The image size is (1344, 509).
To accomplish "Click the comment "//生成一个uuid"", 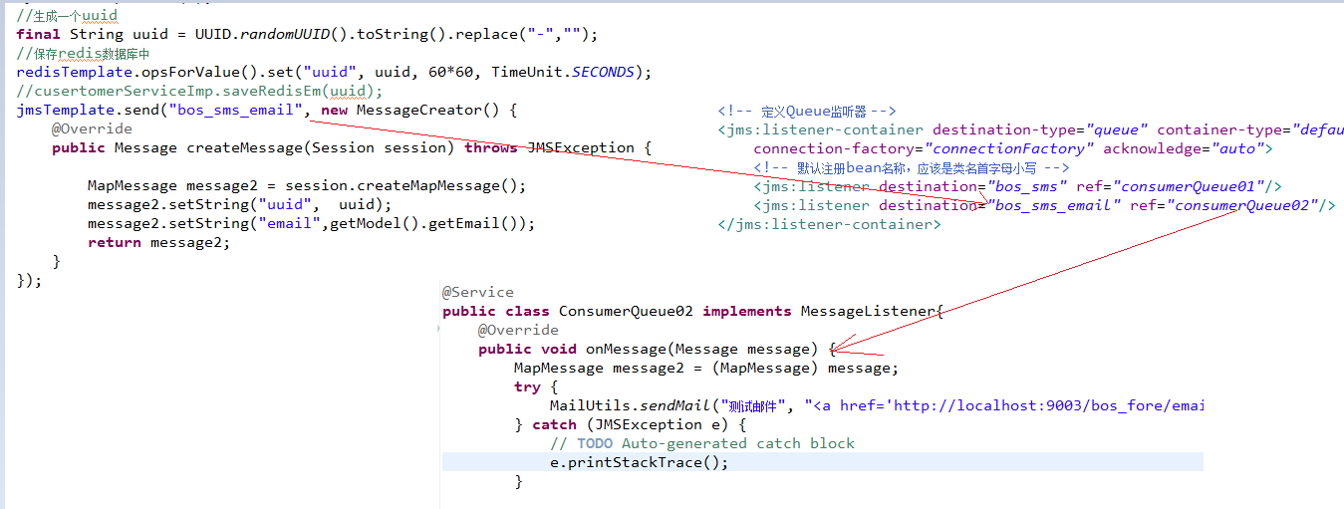I will pyautogui.click(x=67, y=16).
